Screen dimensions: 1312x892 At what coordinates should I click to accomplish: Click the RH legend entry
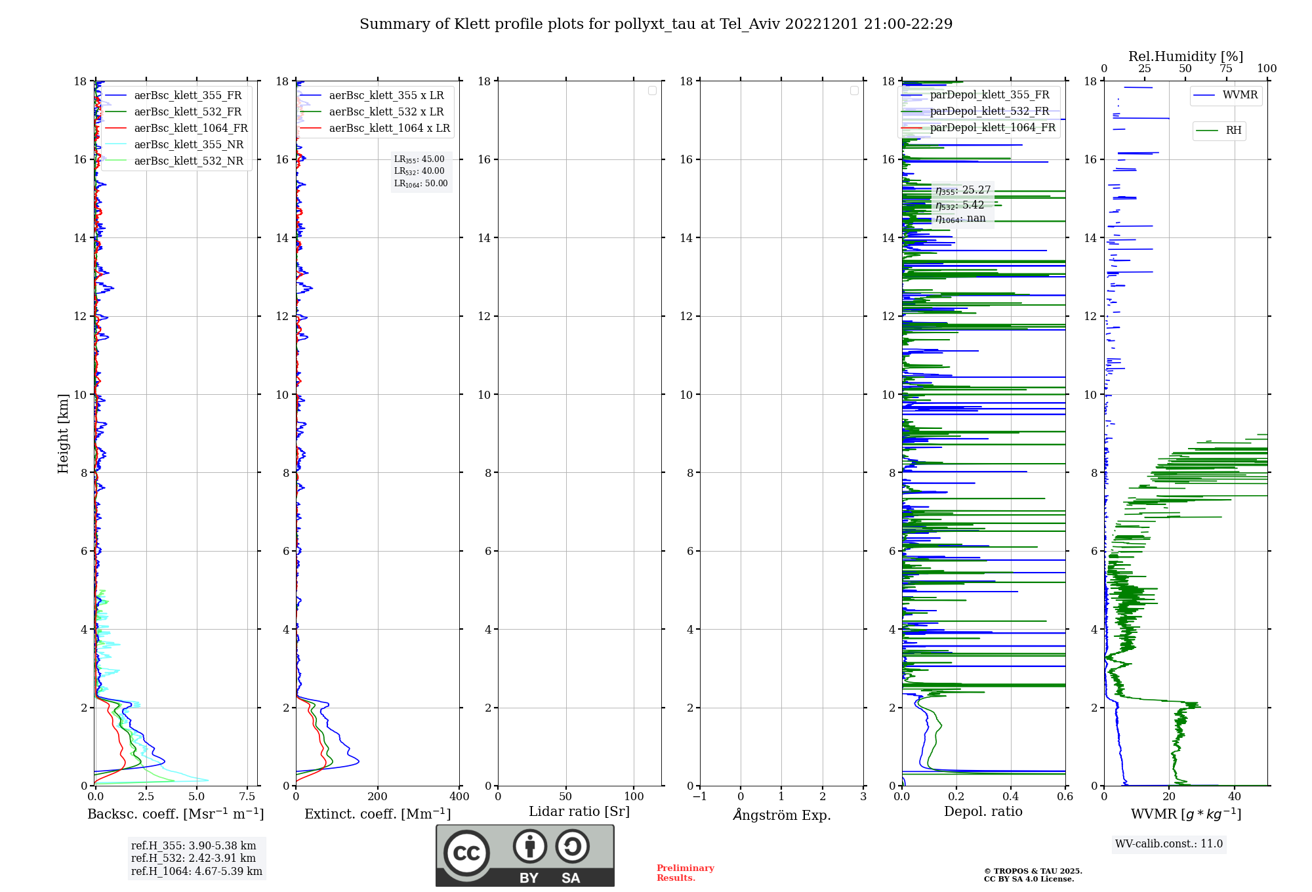1220,131
